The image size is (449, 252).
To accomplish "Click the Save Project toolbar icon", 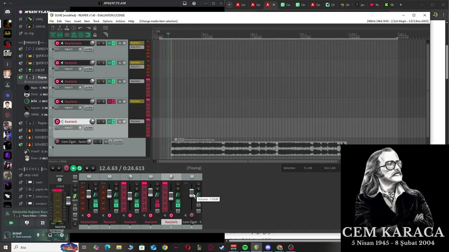I will [x=67, y=28].
